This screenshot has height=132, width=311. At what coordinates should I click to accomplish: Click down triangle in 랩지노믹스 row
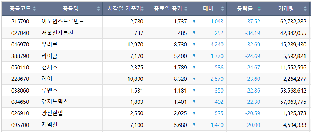194,102
